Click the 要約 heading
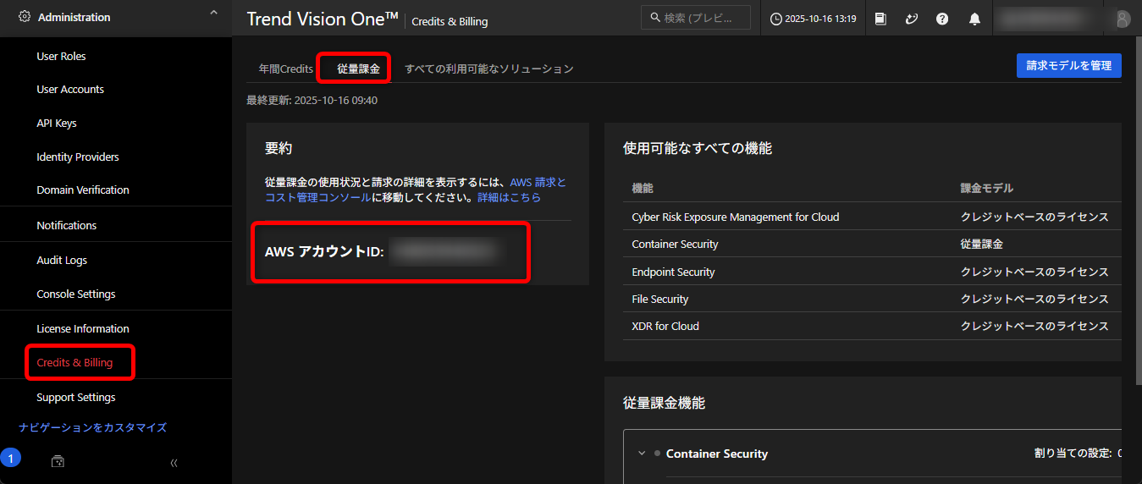The height and width of the screenshot is (484, 1142). tap(279, 148)
